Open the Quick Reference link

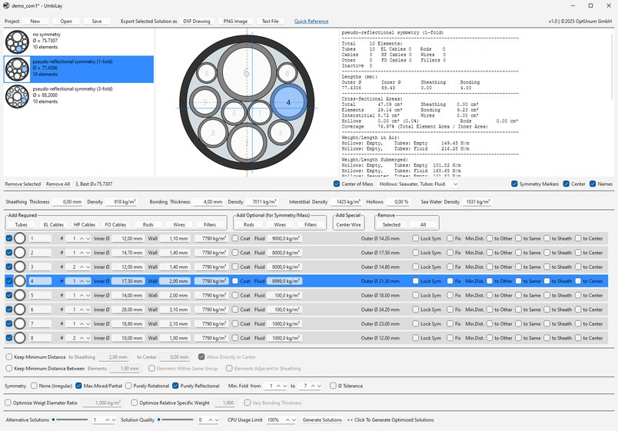(311, 22)
